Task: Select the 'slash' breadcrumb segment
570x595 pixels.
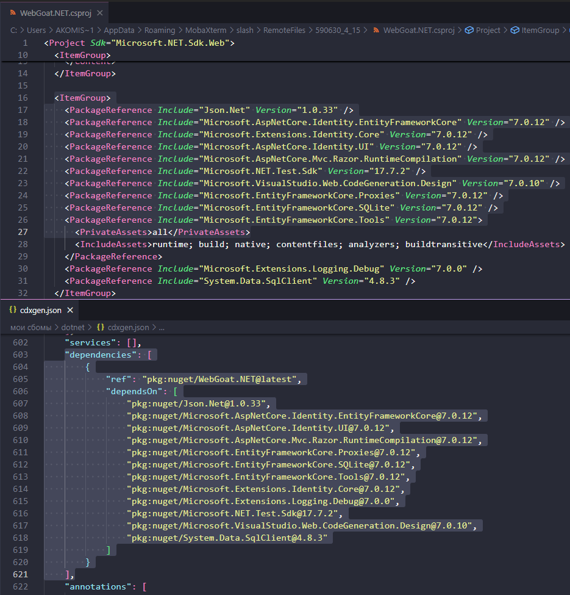Action: tap(245, 31)
